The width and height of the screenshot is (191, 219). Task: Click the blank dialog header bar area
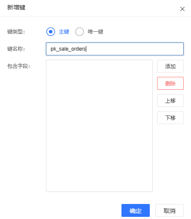[100, 8]
